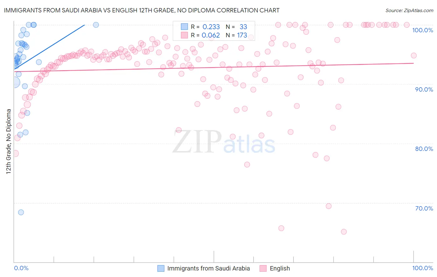Click the N value 173
Viewport: 437px width, 277px height.
click(242, 35)
